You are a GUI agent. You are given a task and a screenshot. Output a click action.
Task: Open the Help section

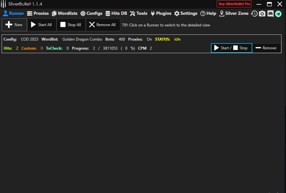(208, 13)
